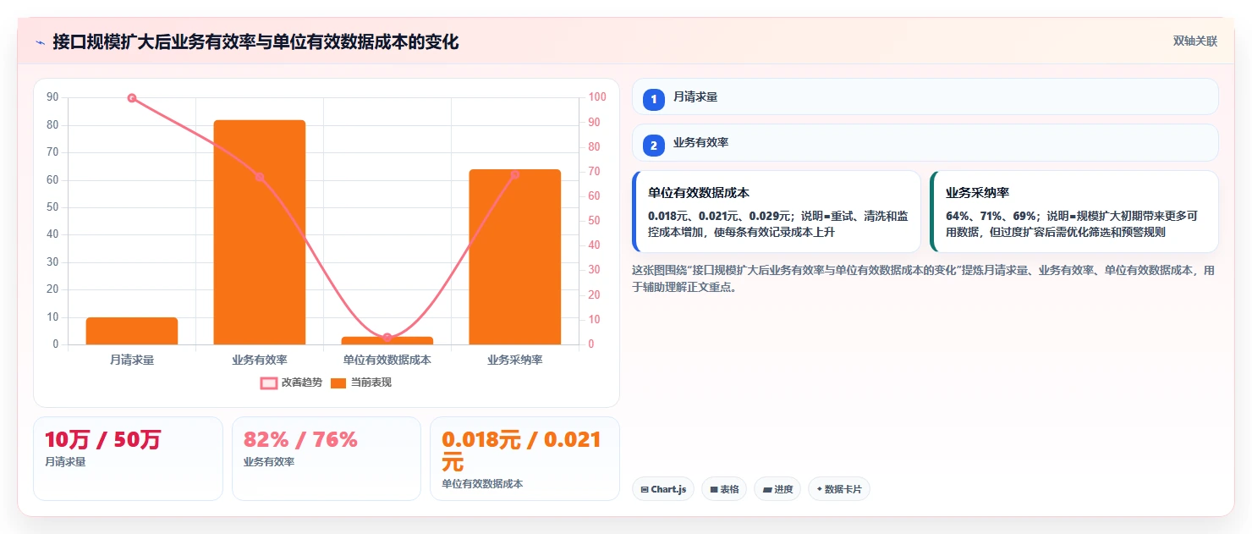The image size is (1252, 534).
Task: Open numbered item 2 业务有效率
Action: point(925,142)
